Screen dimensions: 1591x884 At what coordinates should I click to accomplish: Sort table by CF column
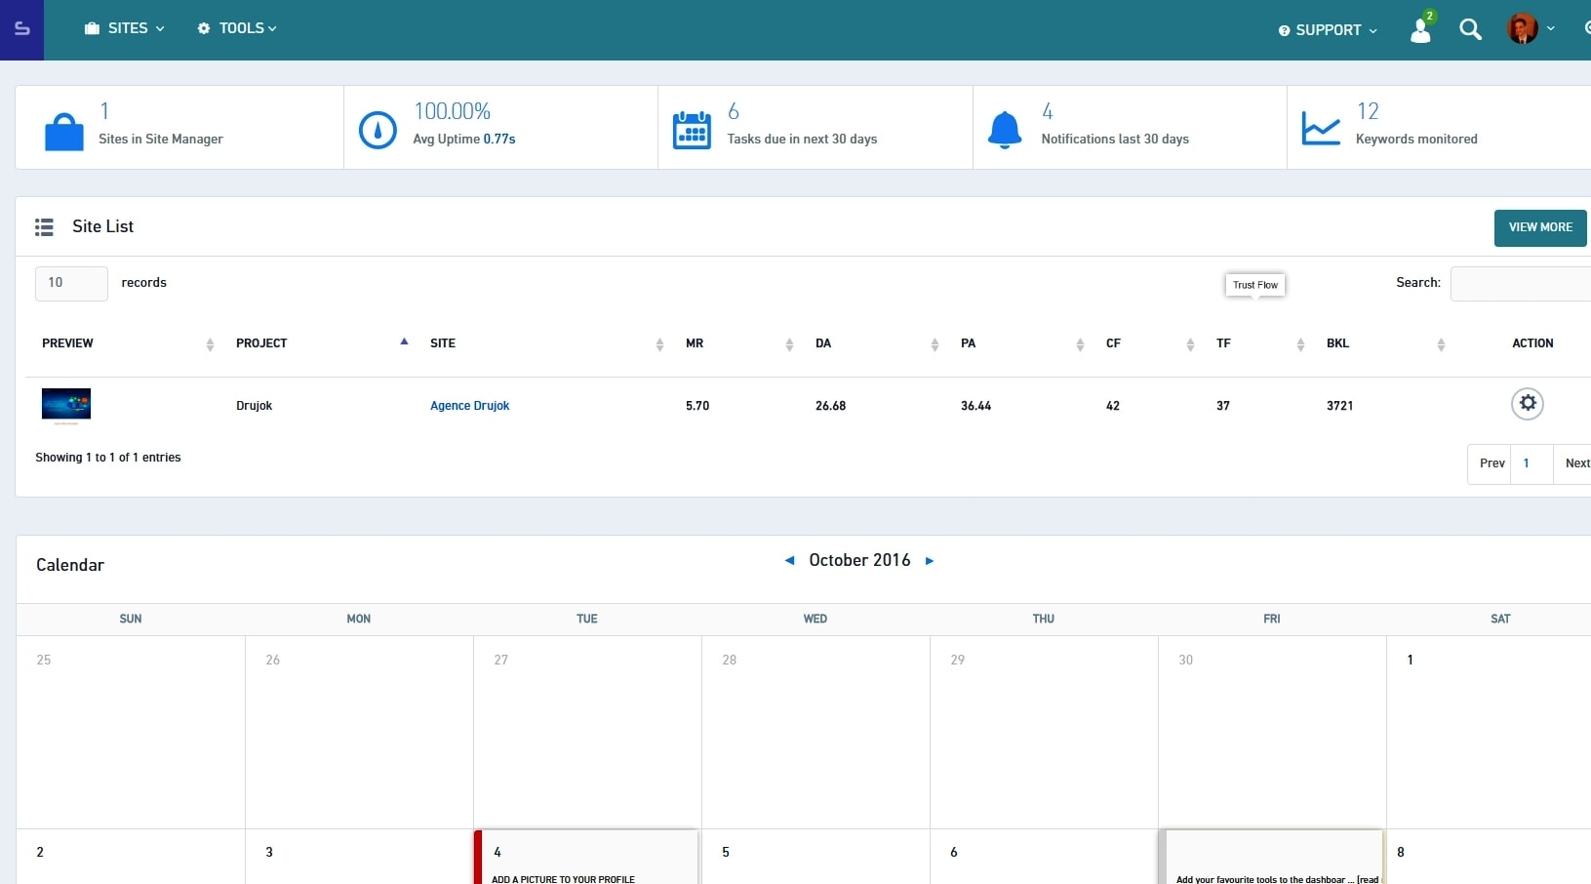(1150, 343)
